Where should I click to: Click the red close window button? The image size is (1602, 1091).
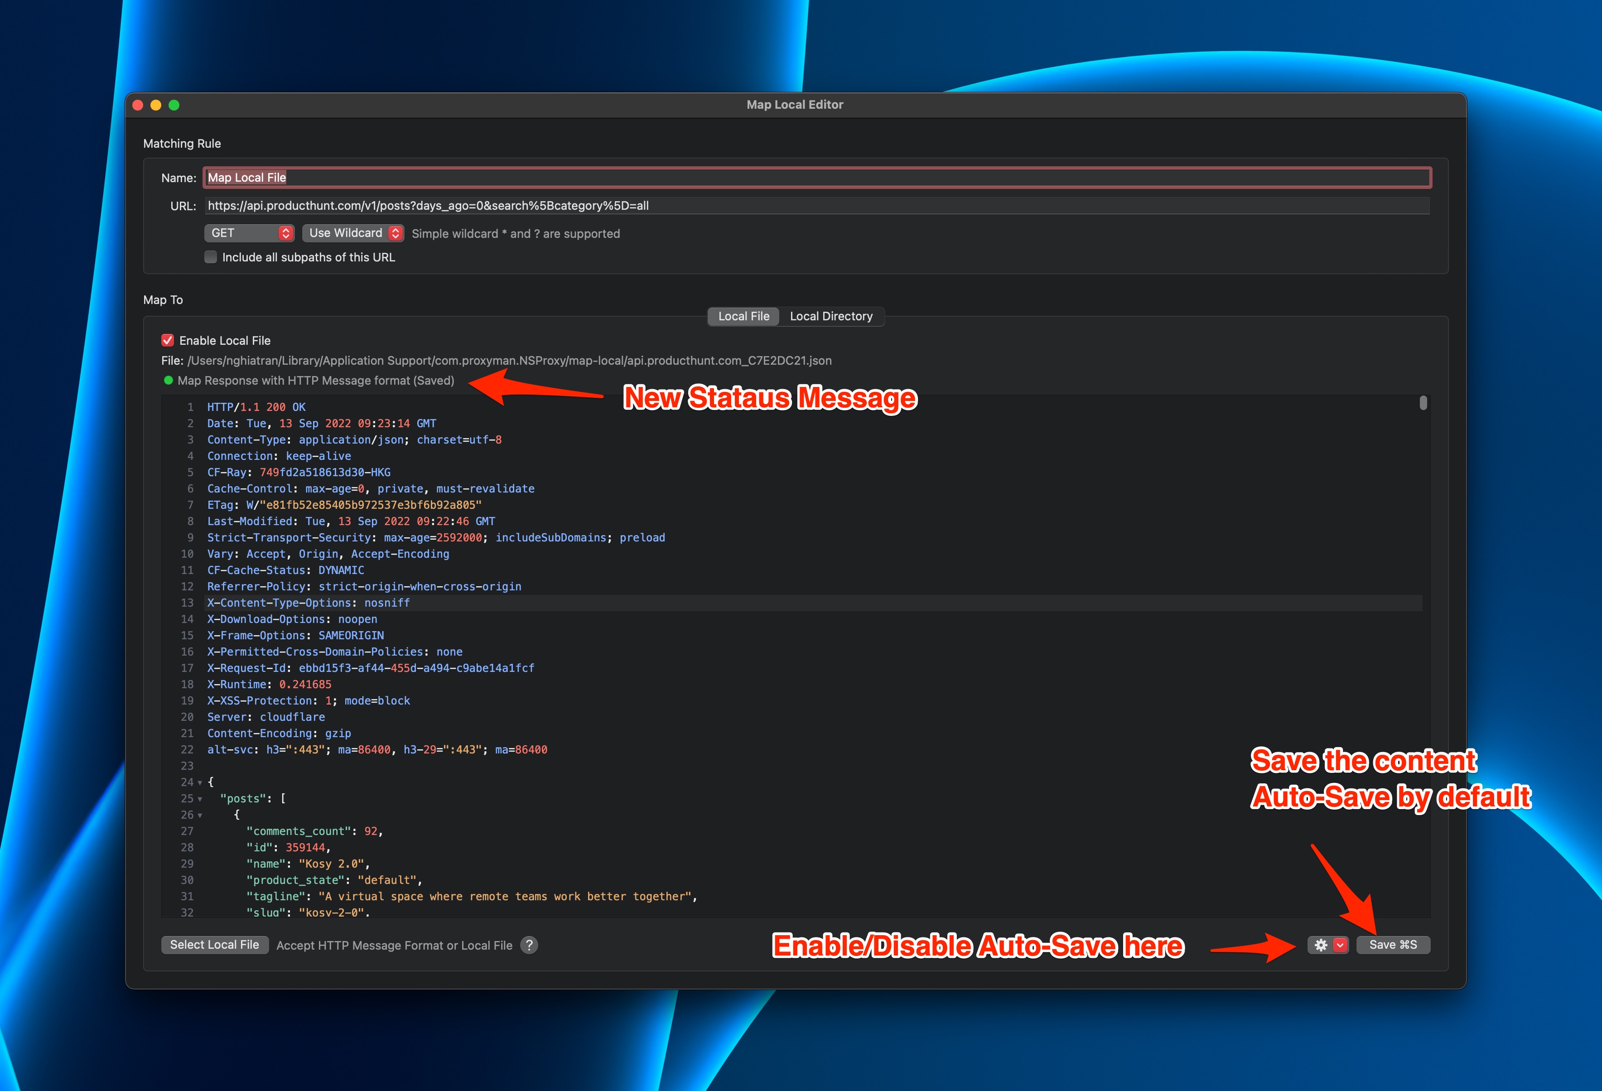[138, 105]
